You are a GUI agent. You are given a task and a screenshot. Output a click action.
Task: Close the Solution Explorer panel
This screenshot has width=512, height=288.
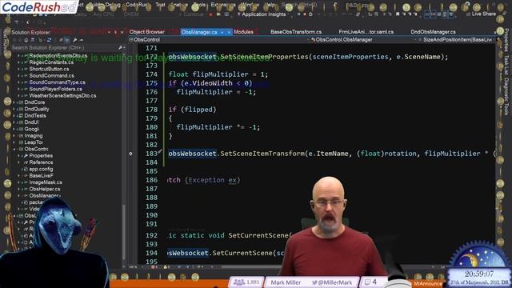(122, 32)
